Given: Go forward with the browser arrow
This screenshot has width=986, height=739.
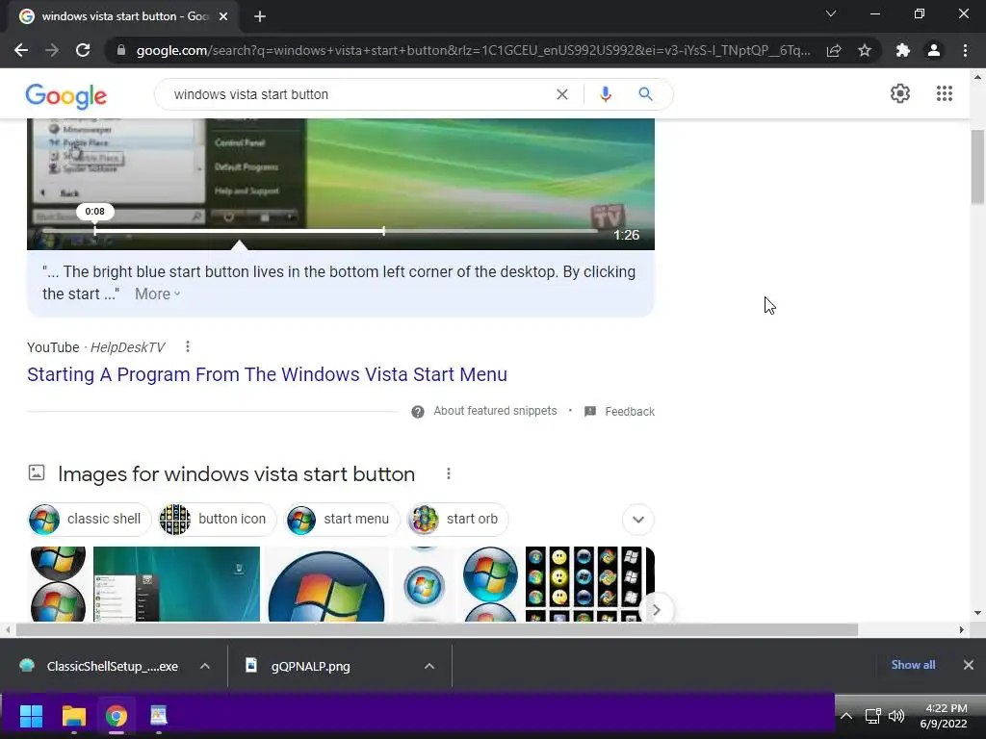Looking at the screenshot, I should tap(52, 50).
